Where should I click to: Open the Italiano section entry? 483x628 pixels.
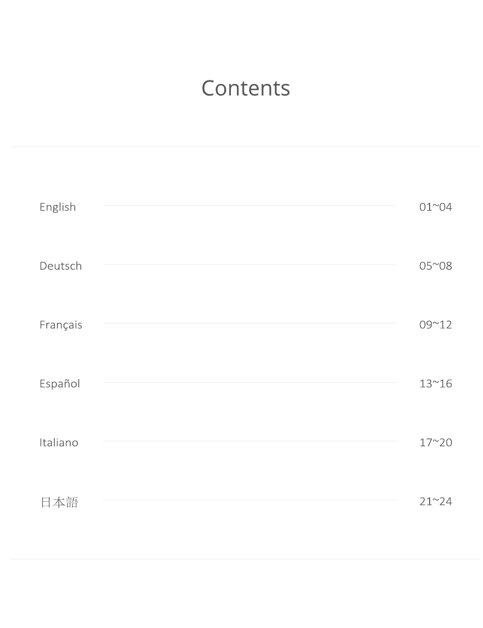(59, 442)
